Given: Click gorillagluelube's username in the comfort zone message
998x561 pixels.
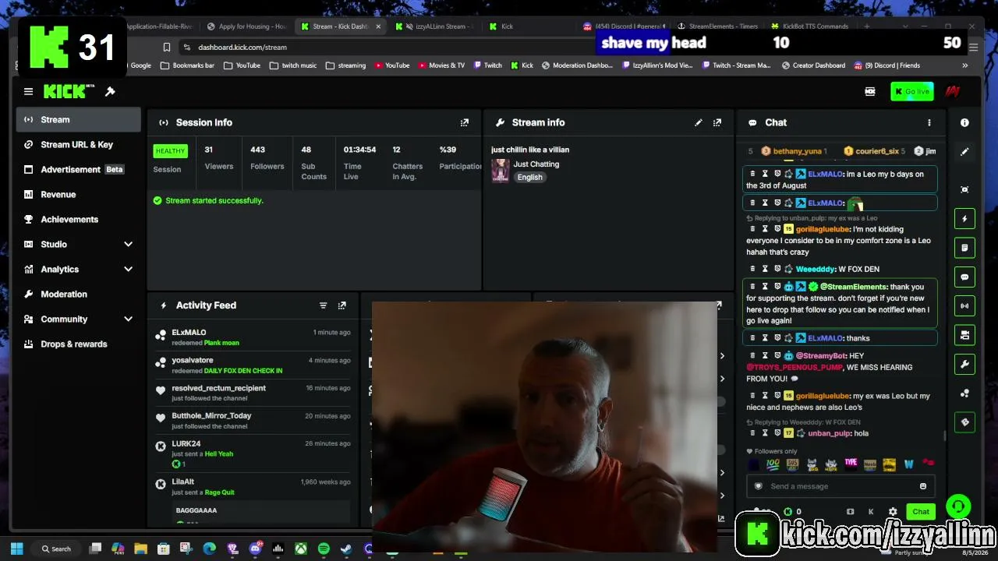Looking at the screenshot, I should (823, 229).
